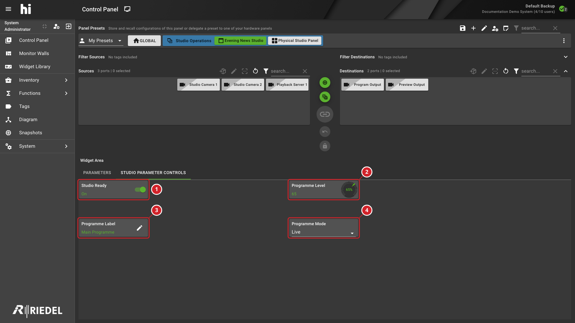The height and width of the screenshot is (323, 575).
Task: Click the green chip routing mode button
Action: point(325,83)
